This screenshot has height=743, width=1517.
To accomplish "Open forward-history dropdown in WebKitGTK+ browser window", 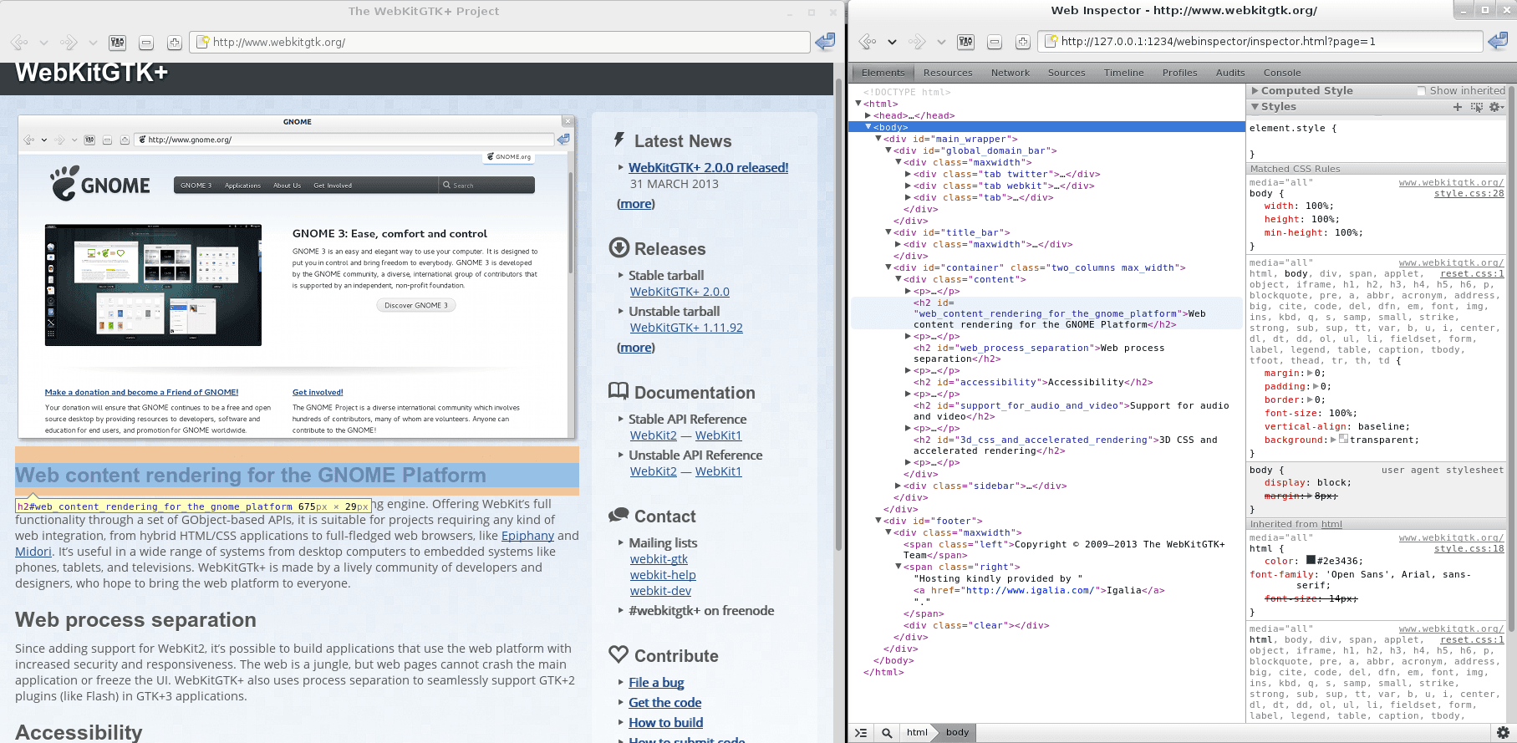I will pos(93,43).
